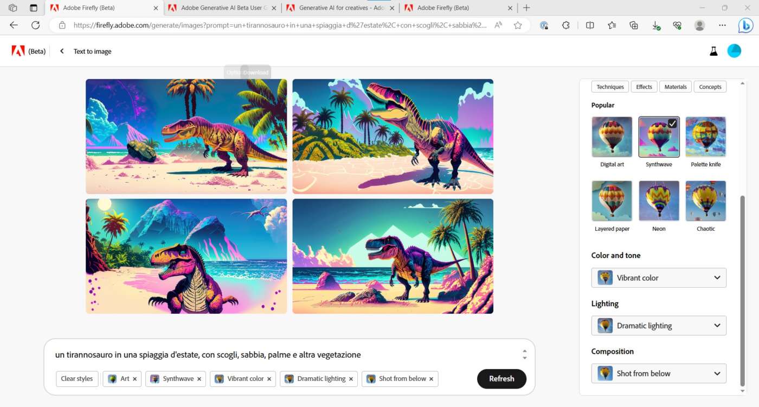Screen dimensions: 759x407
Task: Open the browser profile icon
Action: coord(700,25)
